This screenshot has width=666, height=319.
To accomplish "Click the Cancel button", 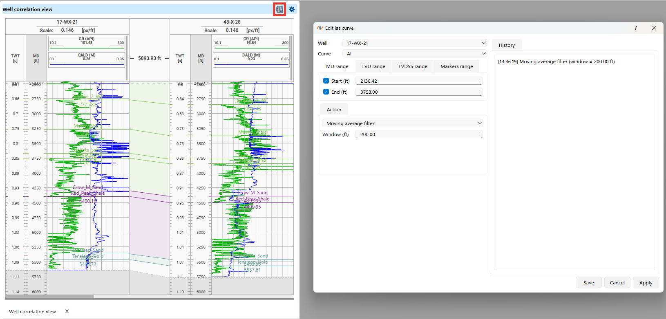I will pyautogui.click(x=617, y=283).
